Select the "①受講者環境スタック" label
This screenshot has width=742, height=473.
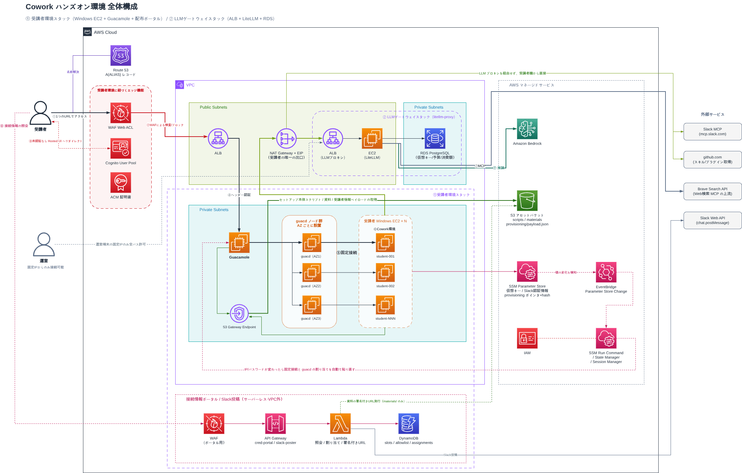[x=451, y=195]
